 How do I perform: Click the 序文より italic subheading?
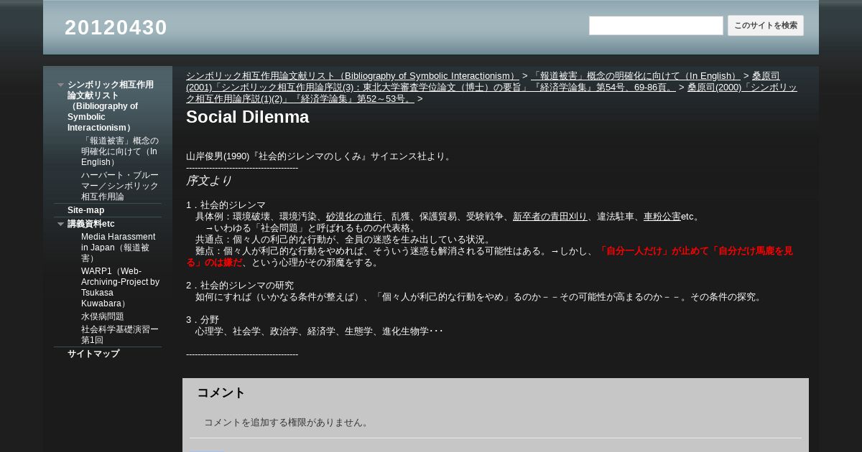[x=209, y=181]
